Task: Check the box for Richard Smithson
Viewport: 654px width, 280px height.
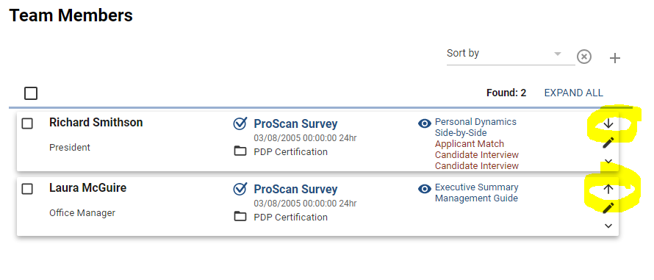Action: click(27, 123)
